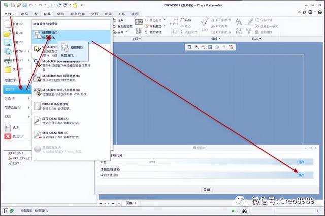Image resolution: width=325 pixels, height=216 pixels.
Task: Select the 页面 1 sheet tab
Action: coord(131,203)
